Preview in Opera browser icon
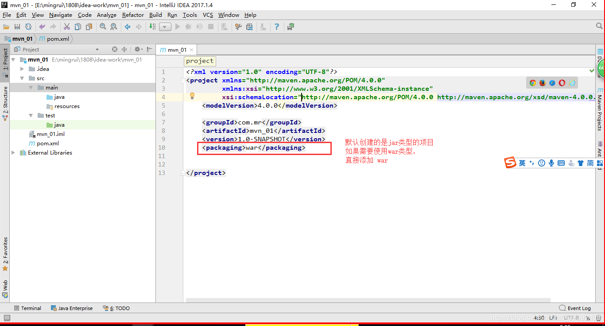The height and width of the screenshot is (326, 605). point(562,83)
